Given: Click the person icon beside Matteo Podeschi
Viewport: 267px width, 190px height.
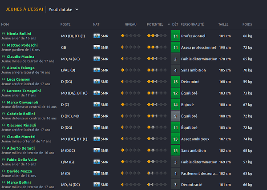Looking at the screenshot, I should click(3, 45).
